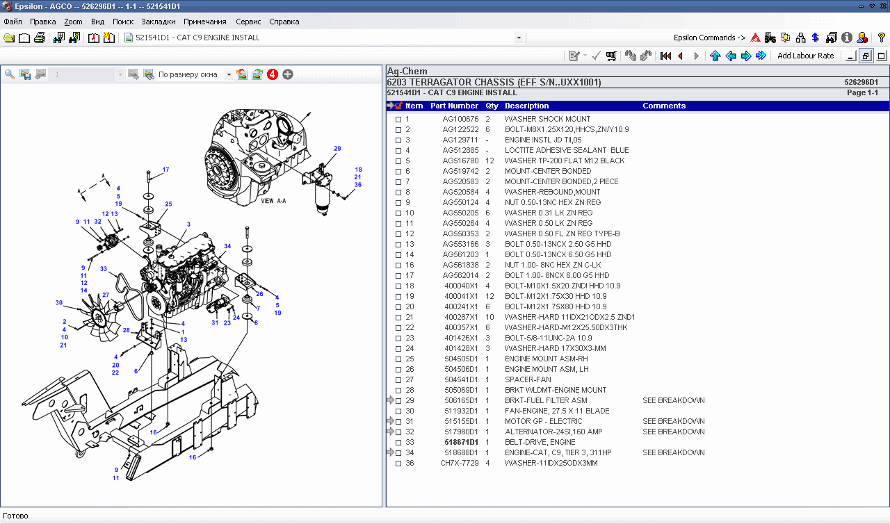Tick the checkbox for AG519742 mount-center bonded
The image size is (890, 524).
pyautogui.click(x=398, y=172)
